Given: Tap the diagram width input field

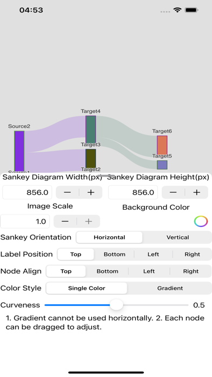Looking at the screenshot, I should (x=27, y=192).
